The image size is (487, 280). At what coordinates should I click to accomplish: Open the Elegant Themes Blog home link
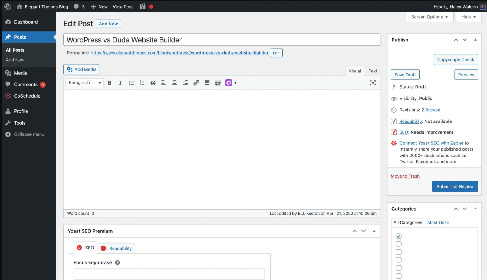point(42,7)
